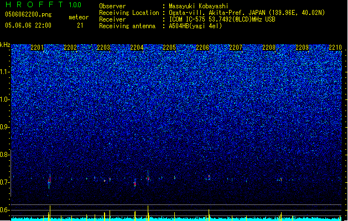348x221 pixels.
Task: Click the 1.0 kHz axis label
Action: (x=5, y=99)
